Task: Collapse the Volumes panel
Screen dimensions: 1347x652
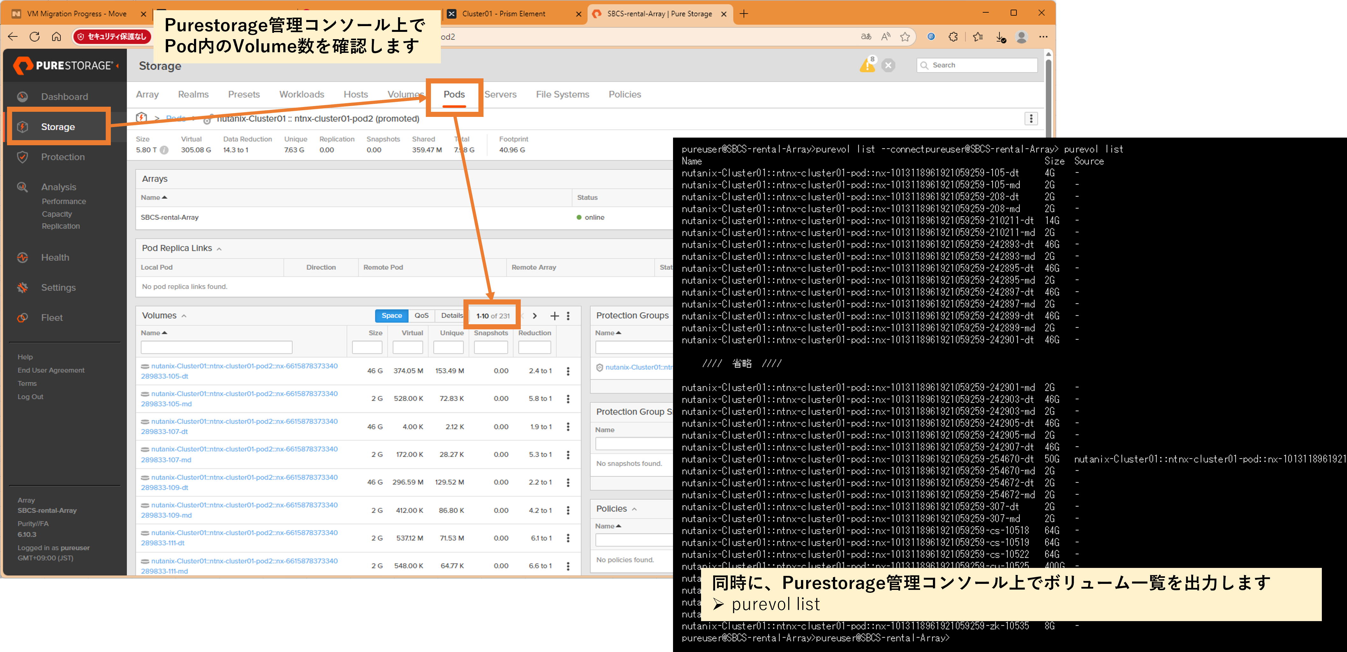Action: pyautogui.click(x=184, y=316)
